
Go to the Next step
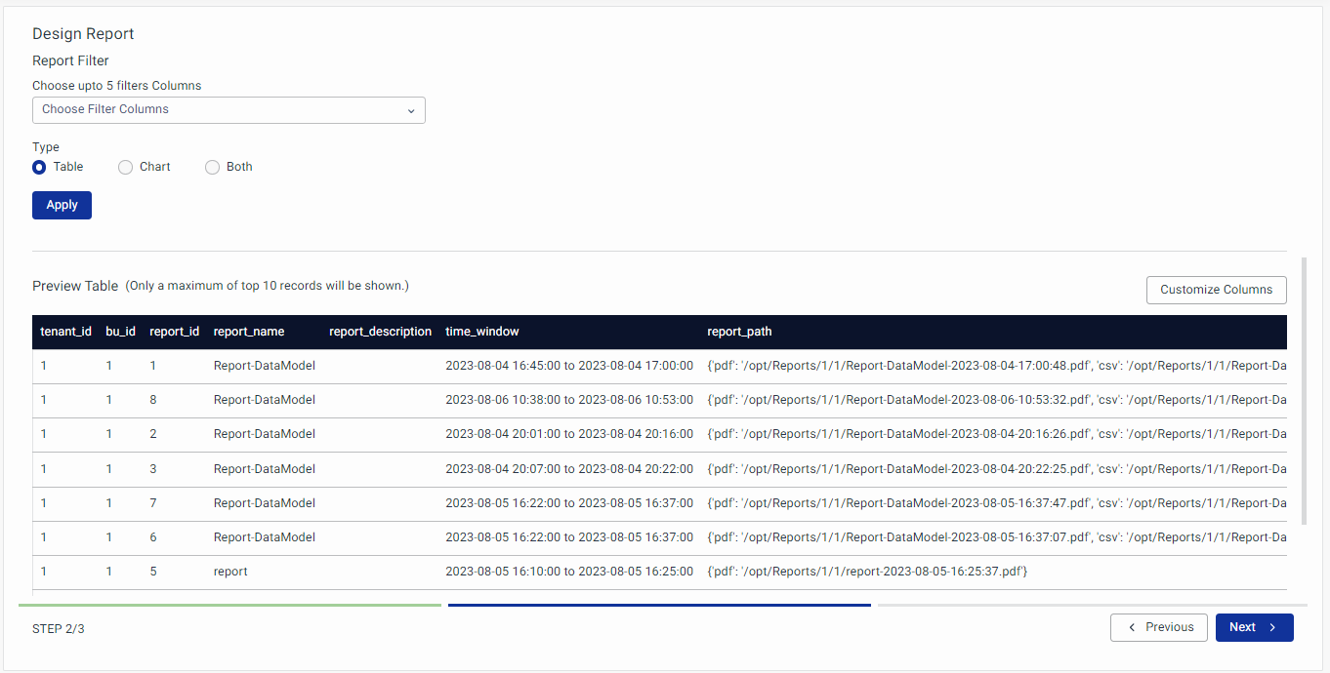(1254, 627)
